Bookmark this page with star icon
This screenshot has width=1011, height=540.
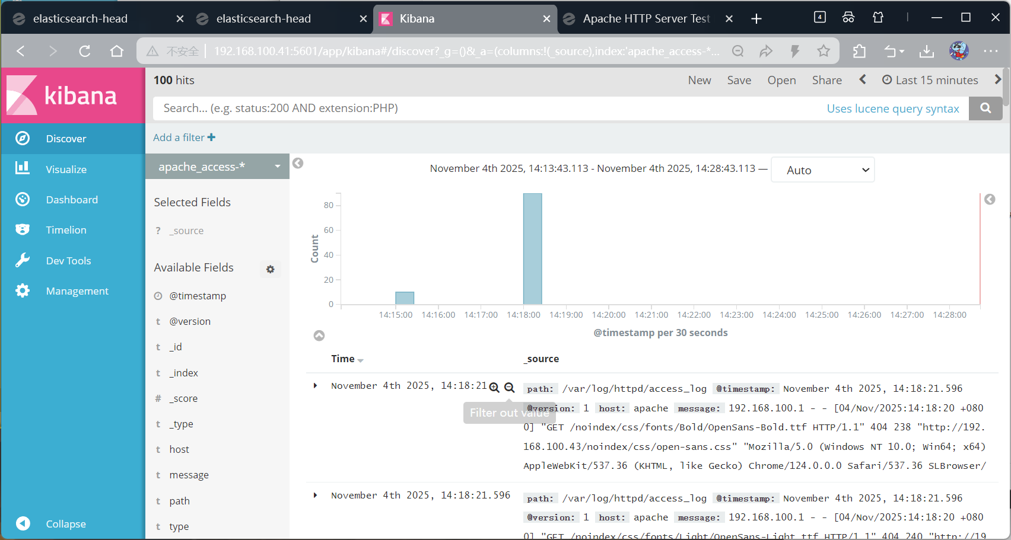824,51
